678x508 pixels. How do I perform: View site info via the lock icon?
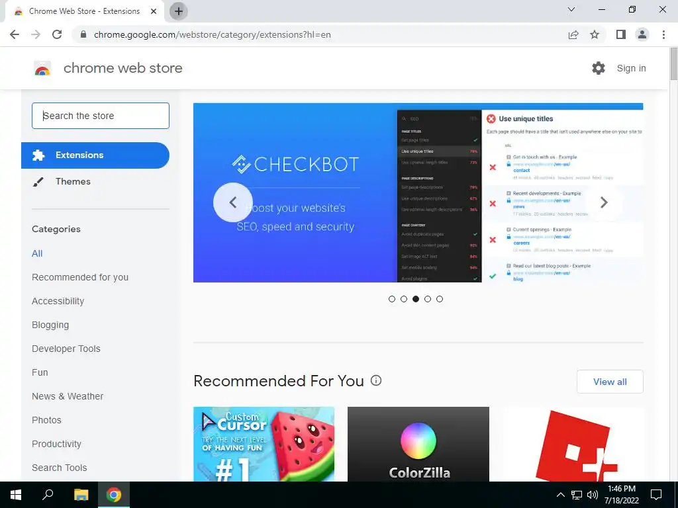click(83, 34)
